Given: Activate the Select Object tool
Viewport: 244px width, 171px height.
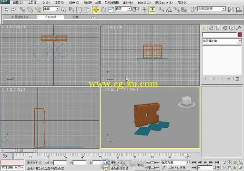Looking at the screenshot, I should (64, 10).
